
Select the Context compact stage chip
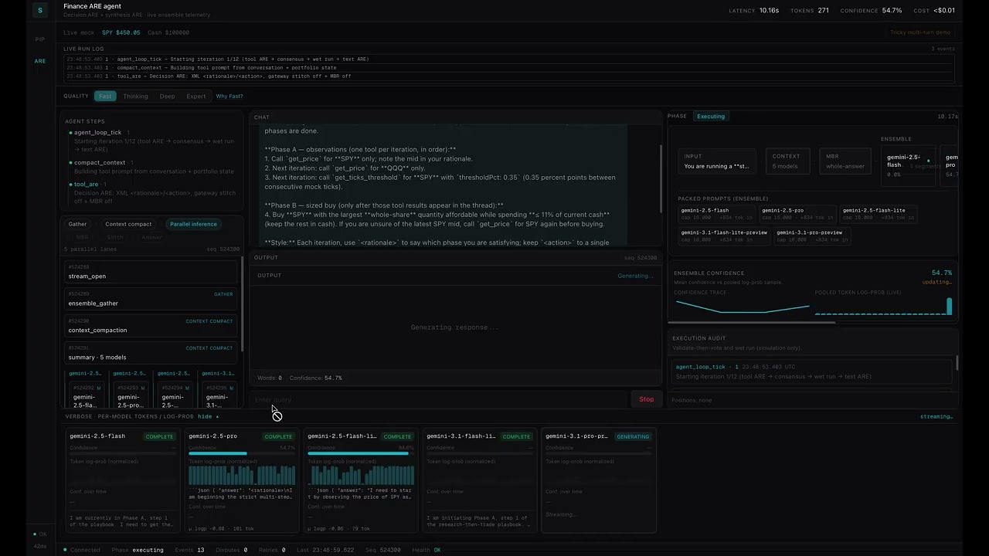coord(128,224)
